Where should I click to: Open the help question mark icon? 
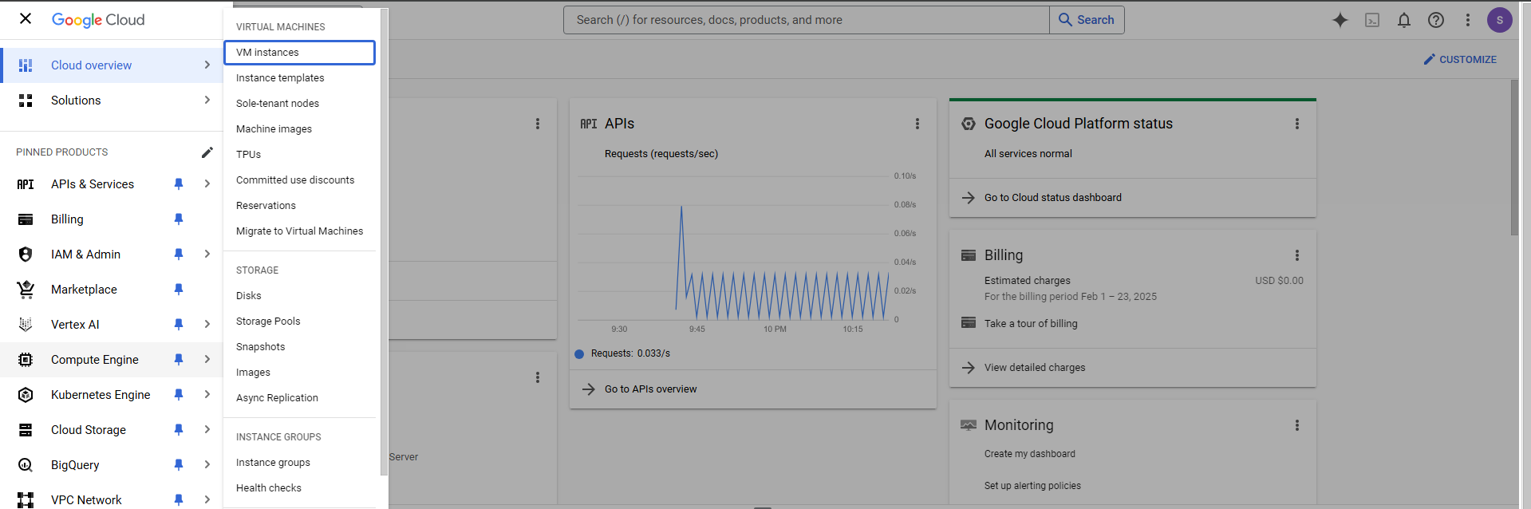[x=1436, y=20]
